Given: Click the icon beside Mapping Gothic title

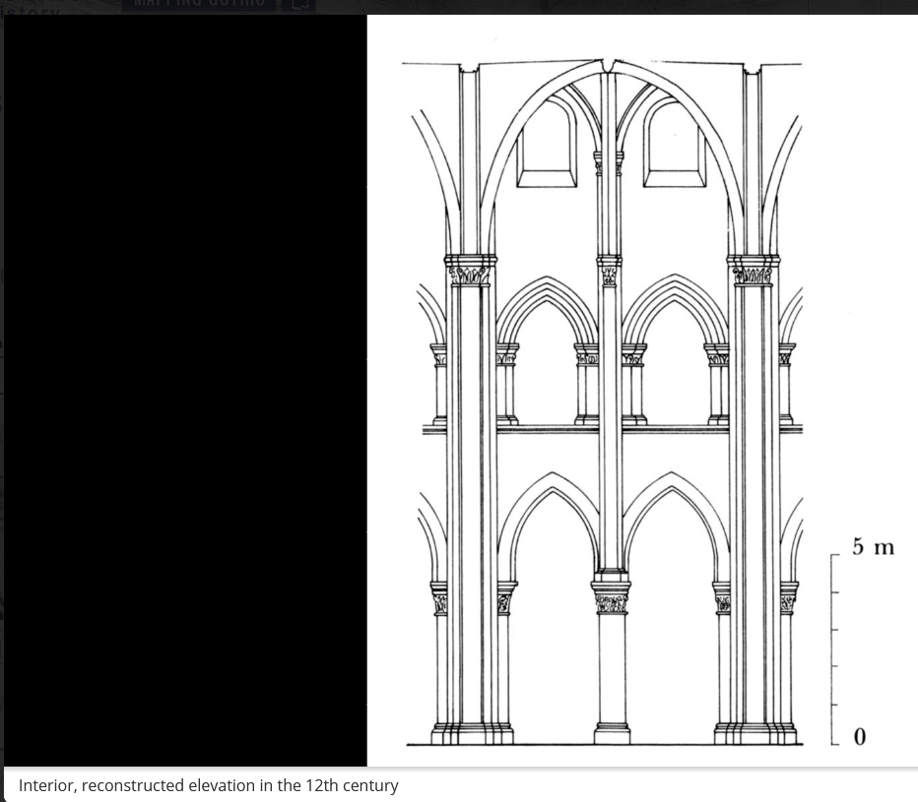Looking at the screenshot, I should [x=301, y=5].
